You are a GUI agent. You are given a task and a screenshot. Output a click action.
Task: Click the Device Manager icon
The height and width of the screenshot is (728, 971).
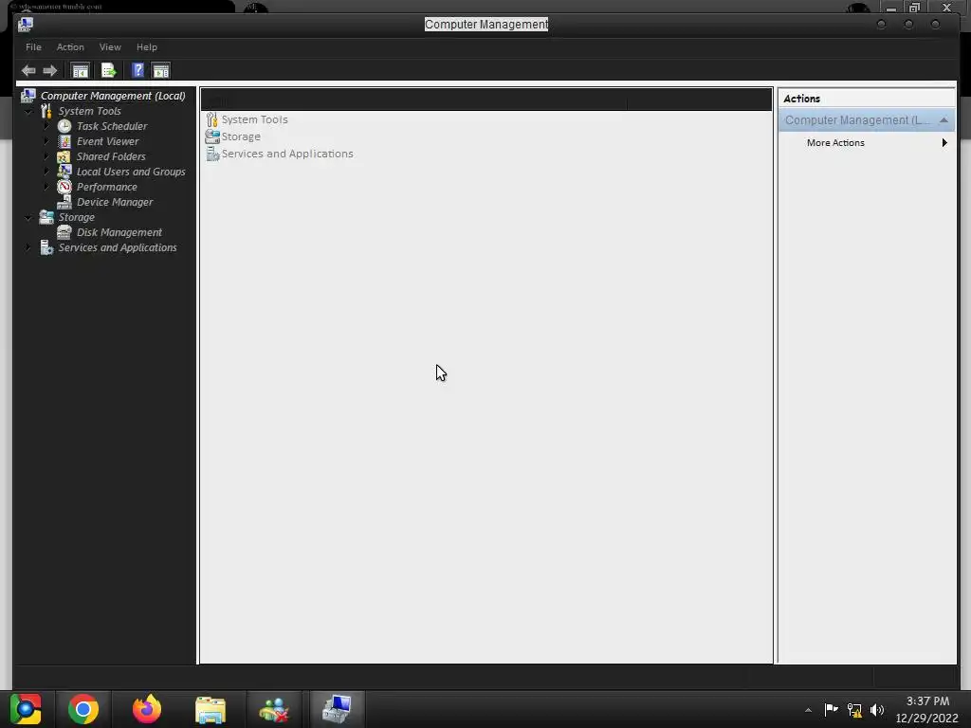click(x=64, y=203)
